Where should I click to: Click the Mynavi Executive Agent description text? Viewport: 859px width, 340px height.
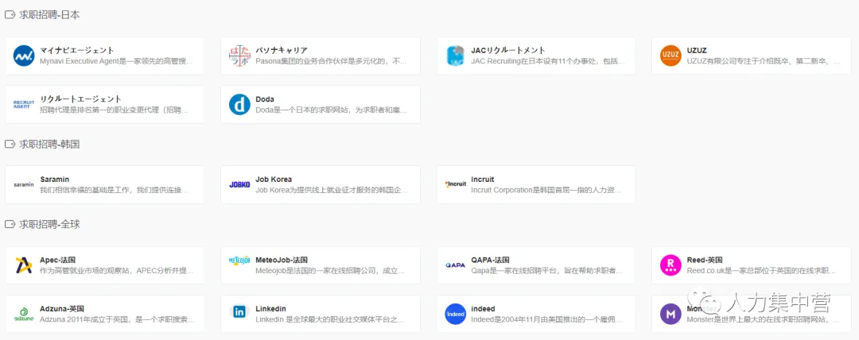tap(117, 61)
